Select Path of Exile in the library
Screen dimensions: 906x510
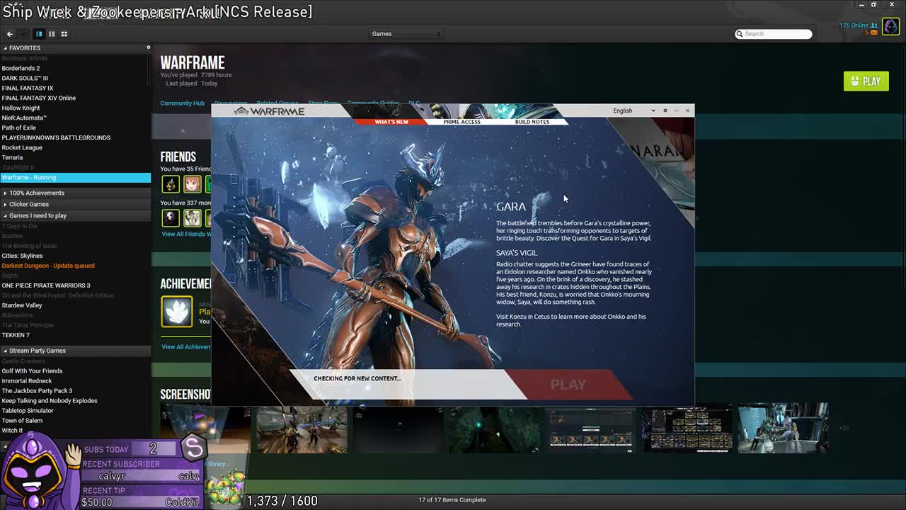(19, 127)
